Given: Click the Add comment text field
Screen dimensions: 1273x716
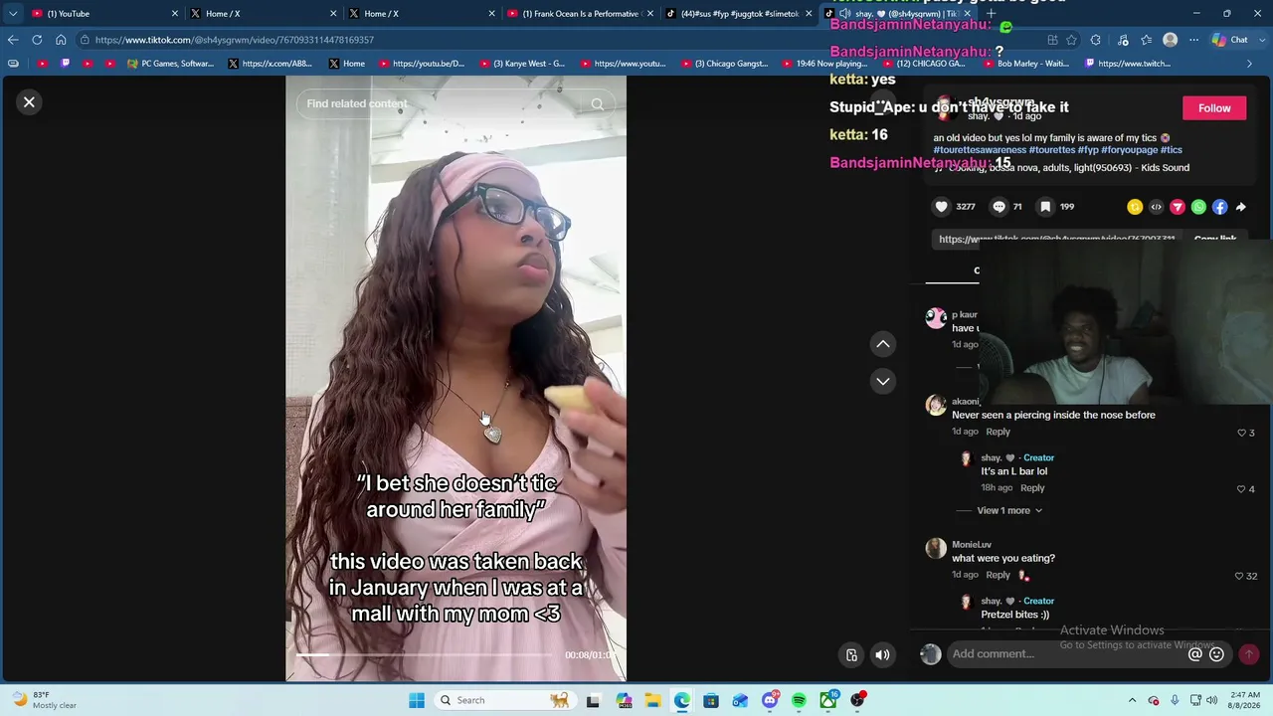Looking at the screenshot, I should 1064,654.
